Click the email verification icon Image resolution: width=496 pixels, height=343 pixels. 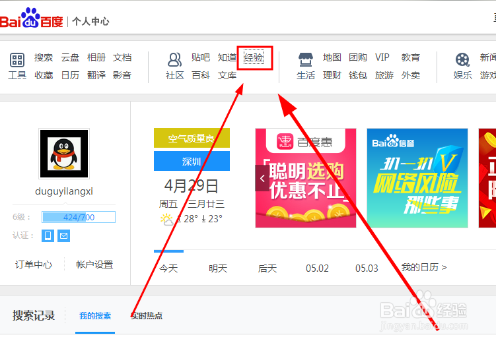63,235
